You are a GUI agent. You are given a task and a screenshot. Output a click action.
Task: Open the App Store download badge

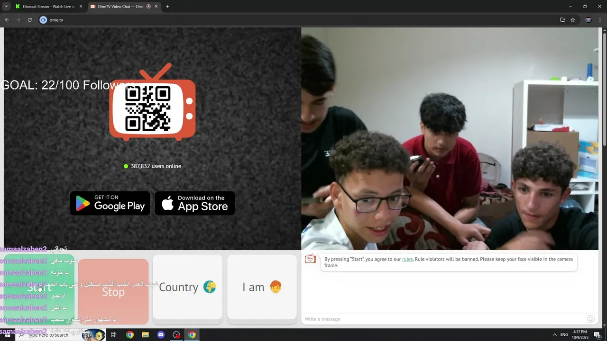(x=195, y=203)
